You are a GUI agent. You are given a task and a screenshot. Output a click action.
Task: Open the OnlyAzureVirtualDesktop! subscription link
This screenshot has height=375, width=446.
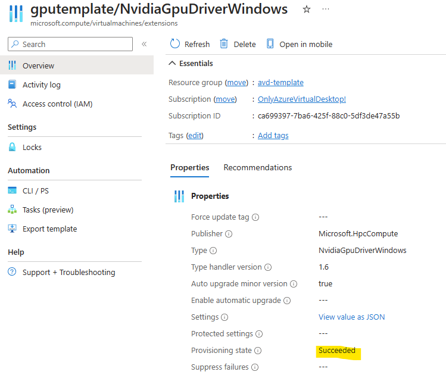[302, 99]
